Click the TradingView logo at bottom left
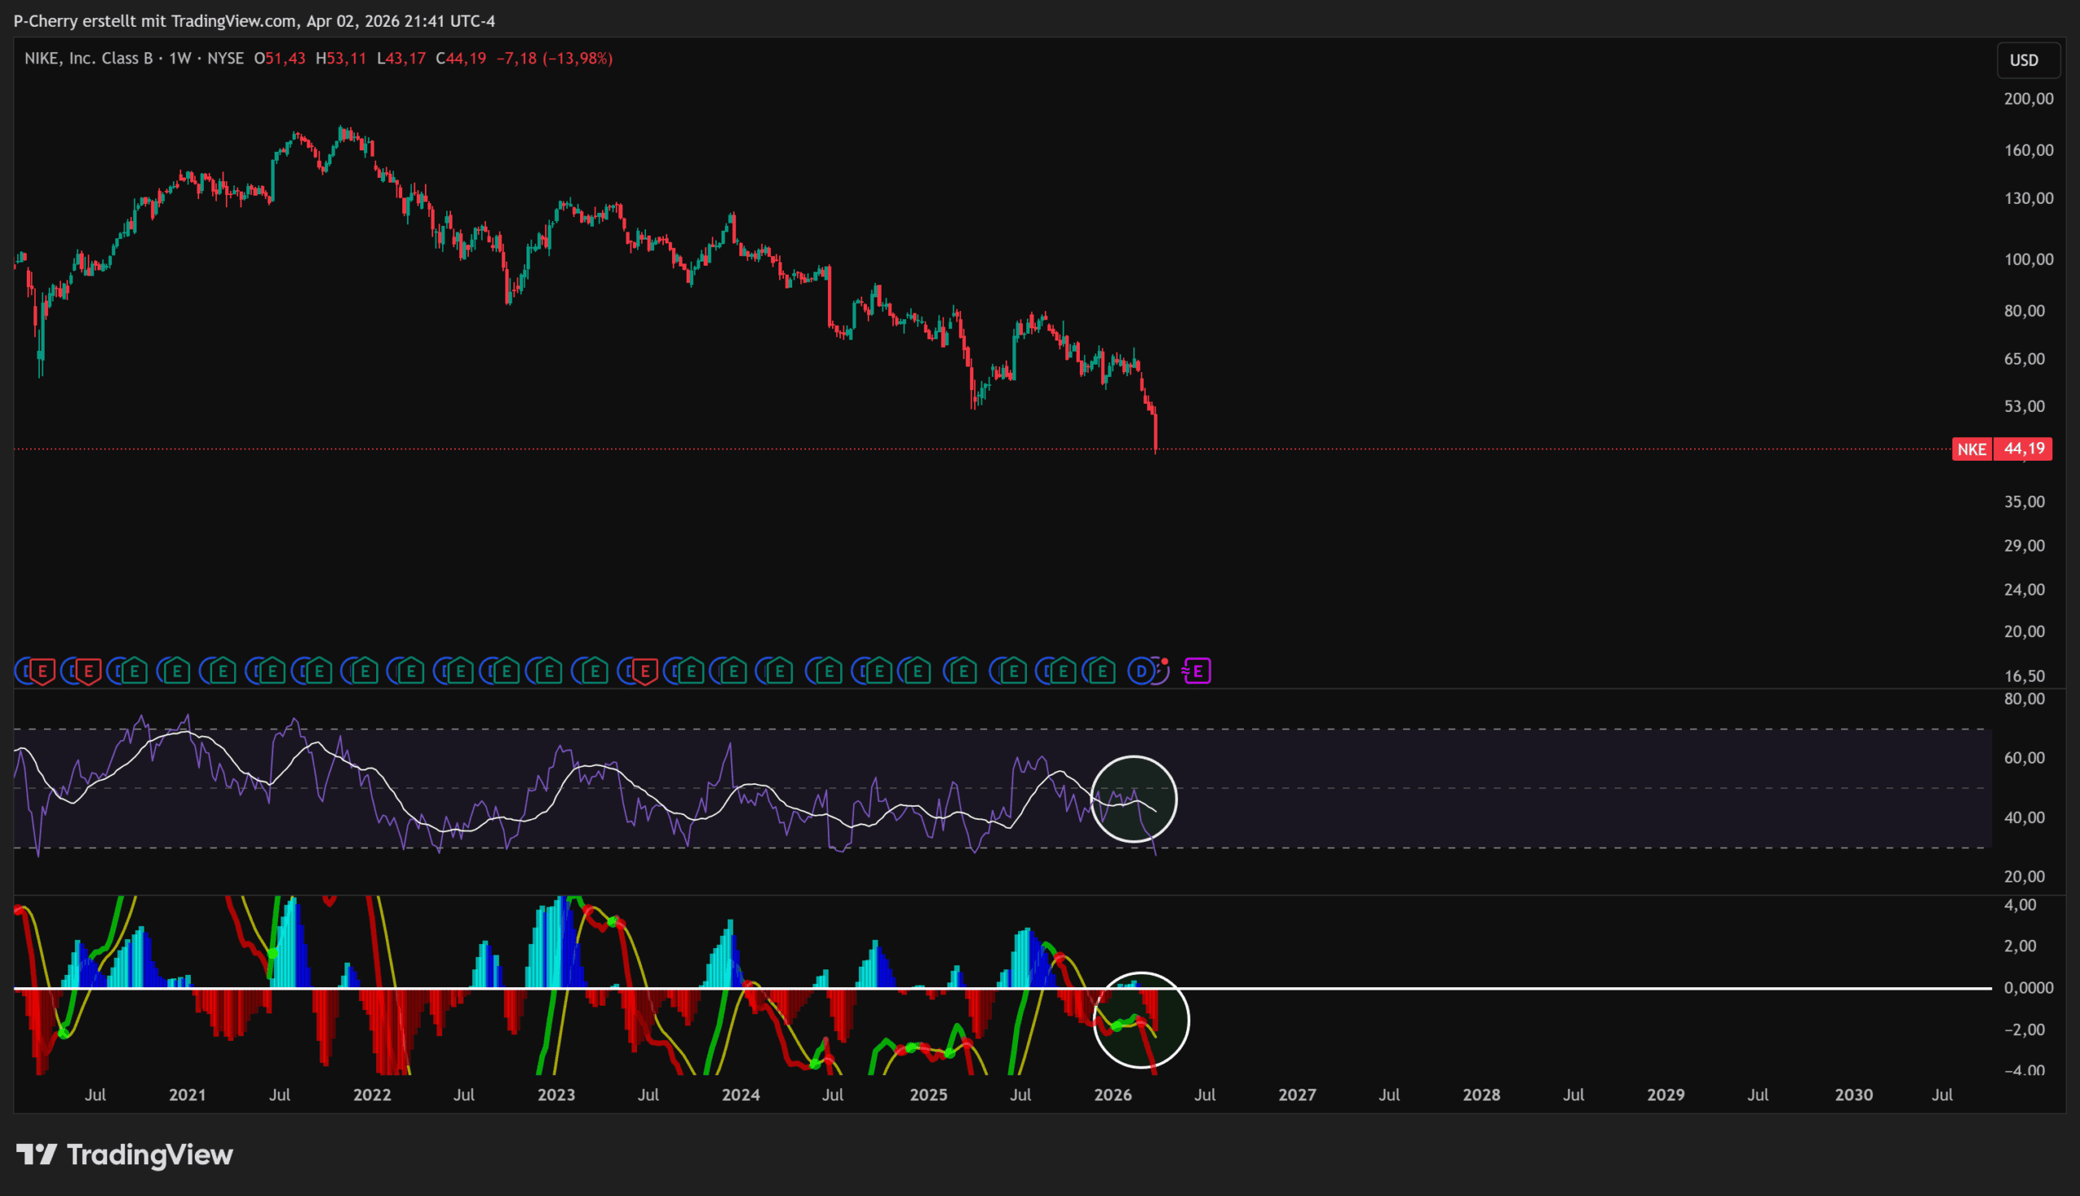 tap(125, 1155)
